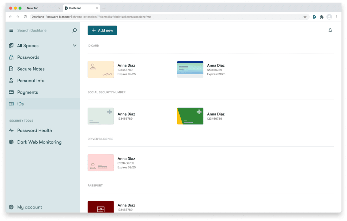
Task: Open the notifications bell
Action: pyautogui.click(x=330, y=31)
